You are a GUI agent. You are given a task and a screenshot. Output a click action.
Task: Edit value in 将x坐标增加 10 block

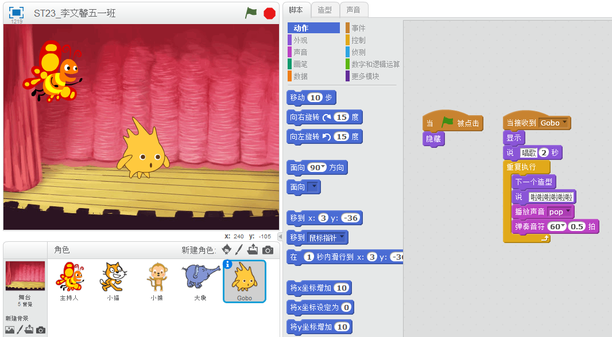(342, 288)
